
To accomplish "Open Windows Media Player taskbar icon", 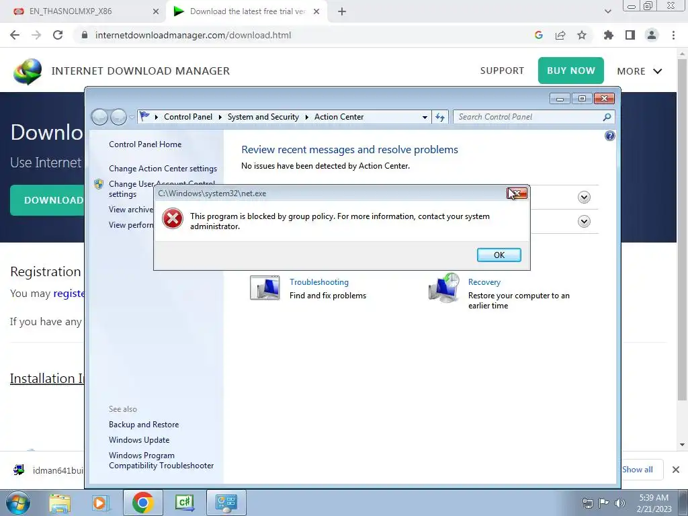I will point(99,503).
